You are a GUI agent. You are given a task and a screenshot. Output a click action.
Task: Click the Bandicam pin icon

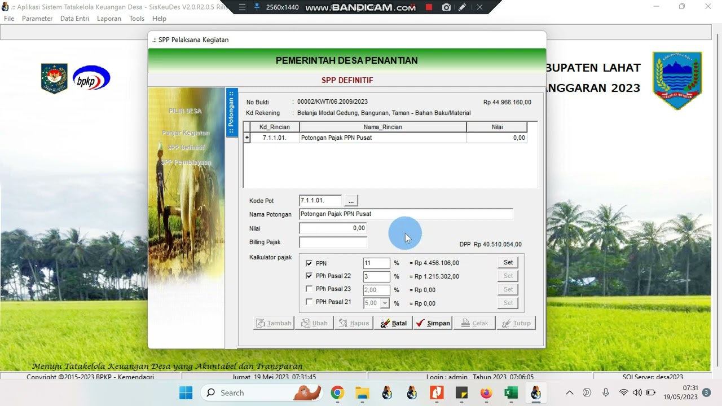click(257, 7)
